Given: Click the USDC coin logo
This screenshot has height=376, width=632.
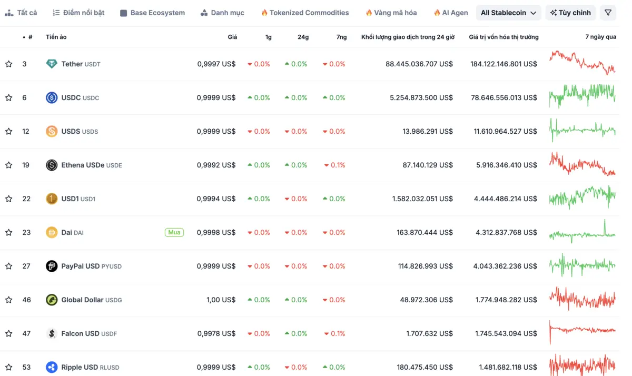Looking at the screenshot, I should click(x=51, y=97).
